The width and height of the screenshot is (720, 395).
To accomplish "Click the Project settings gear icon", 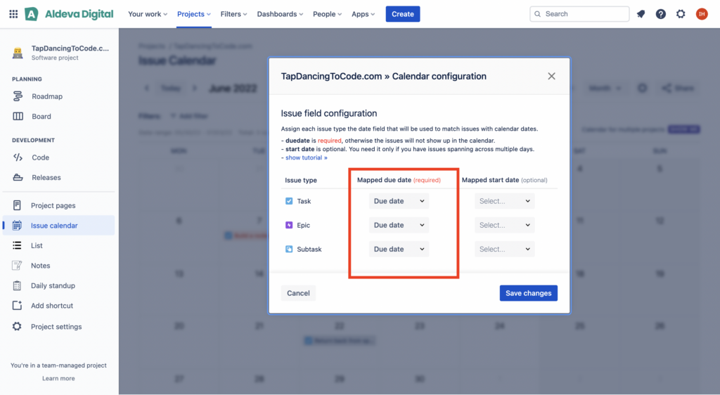I will click(x=17, y=326).
